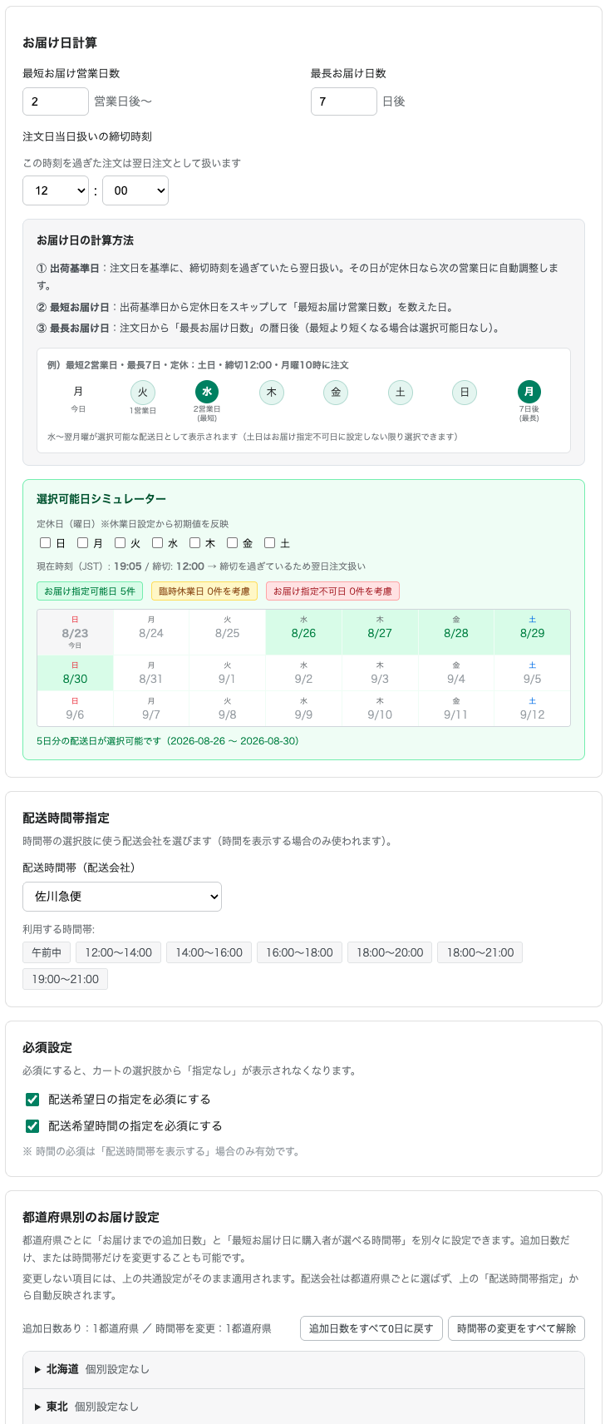Select the 8/28 calendar cell

tap(456, 632)
